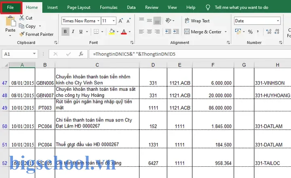Increase font size with larger A icon
The image size is (291, 178).
pos(120,21)
